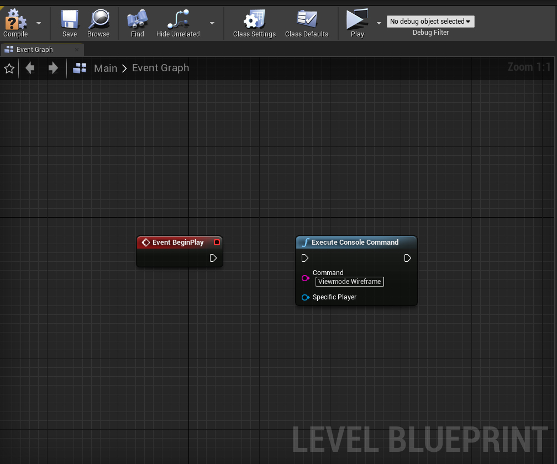This screenshot has width=557, height=464.
Task: Click the Zoom 1:1 indicator
Action: [x=529, y=67]
